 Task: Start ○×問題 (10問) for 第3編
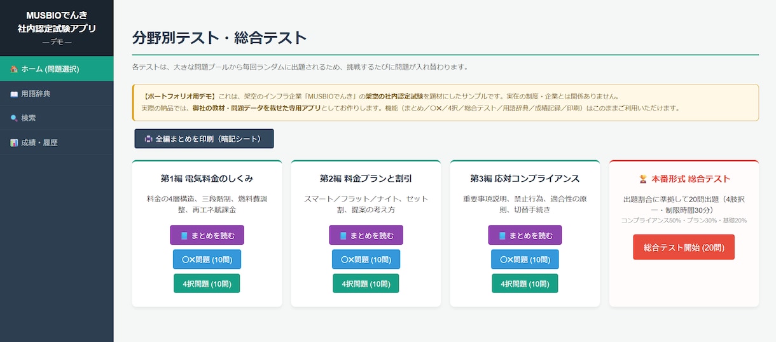[x=525, y=259]
